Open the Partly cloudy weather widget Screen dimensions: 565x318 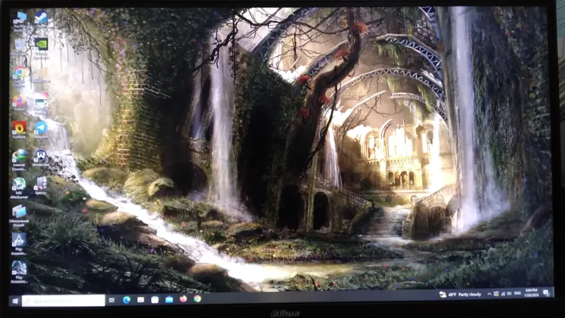[x=463, y=294]
